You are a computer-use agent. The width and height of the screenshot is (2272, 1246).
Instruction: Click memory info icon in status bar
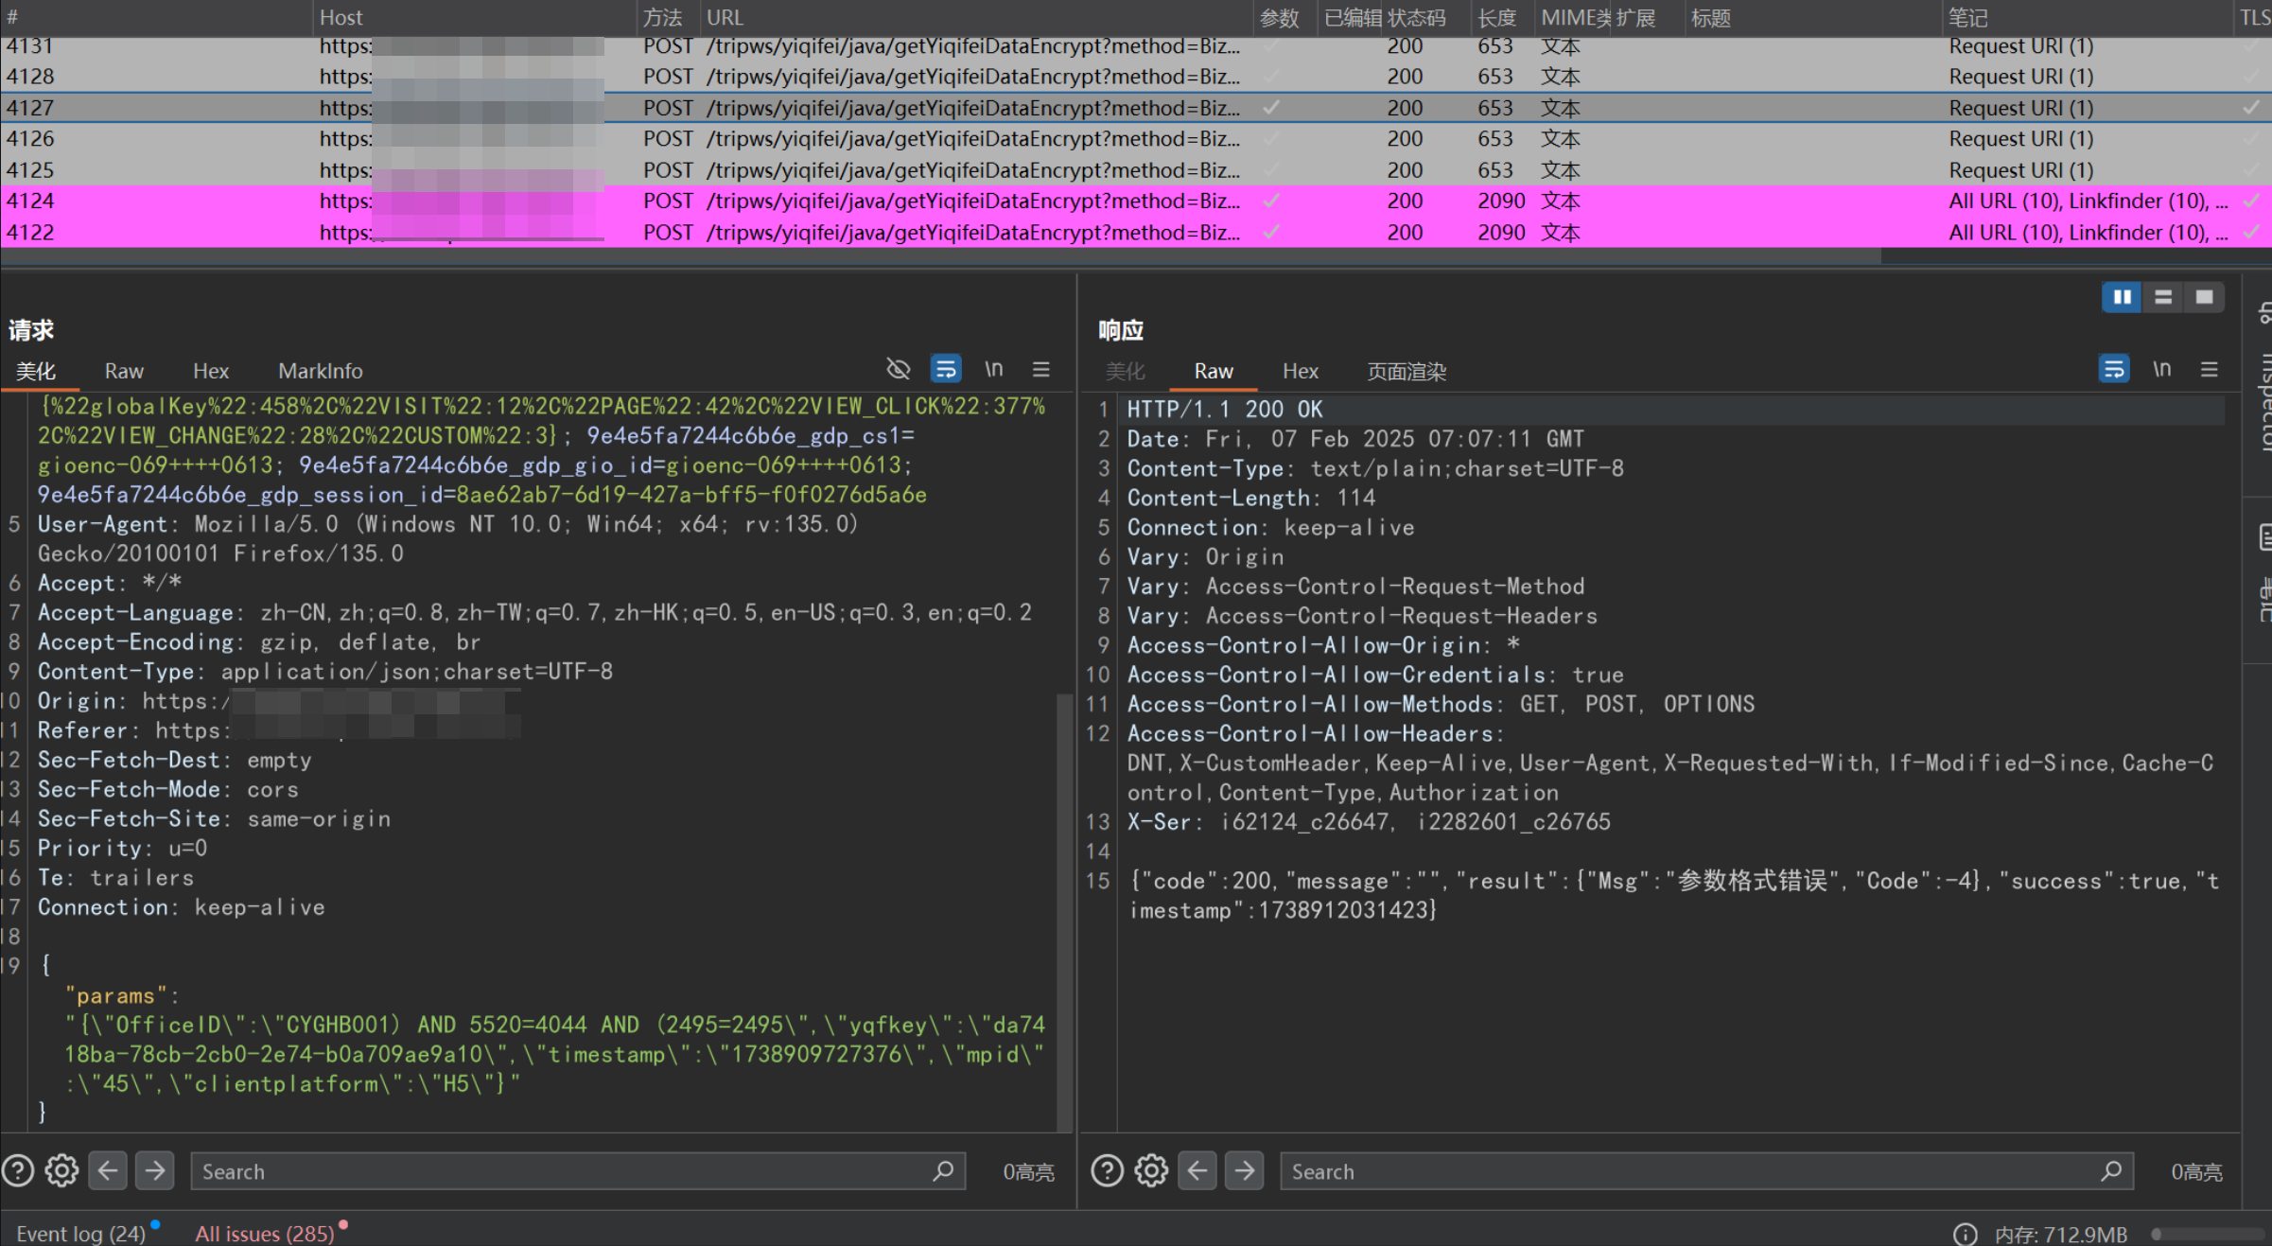click(1966, 1234)
